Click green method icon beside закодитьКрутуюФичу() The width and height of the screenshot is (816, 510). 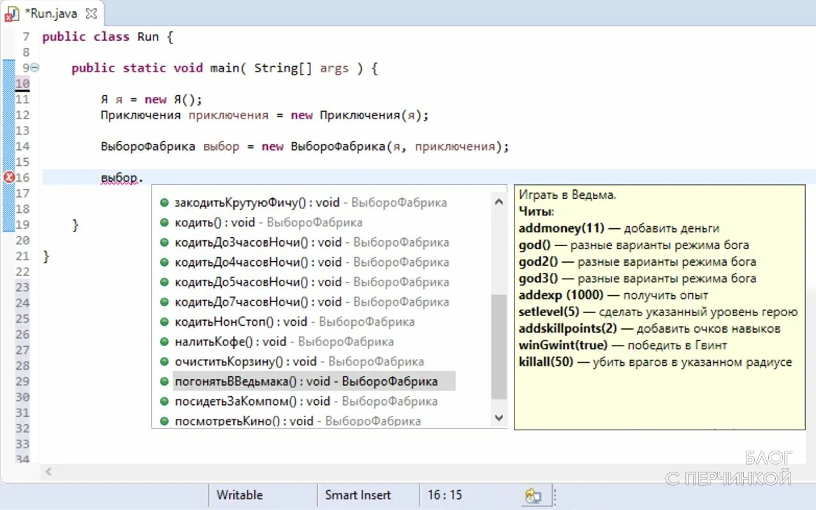(x=164, y=203)
